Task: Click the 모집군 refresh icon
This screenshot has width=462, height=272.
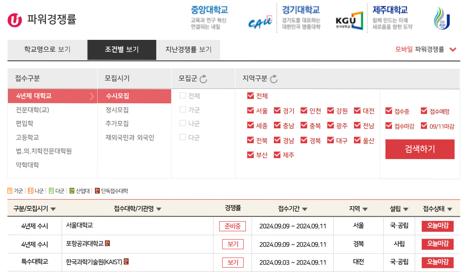Action: pyautogui.click(x=203, y=79)
